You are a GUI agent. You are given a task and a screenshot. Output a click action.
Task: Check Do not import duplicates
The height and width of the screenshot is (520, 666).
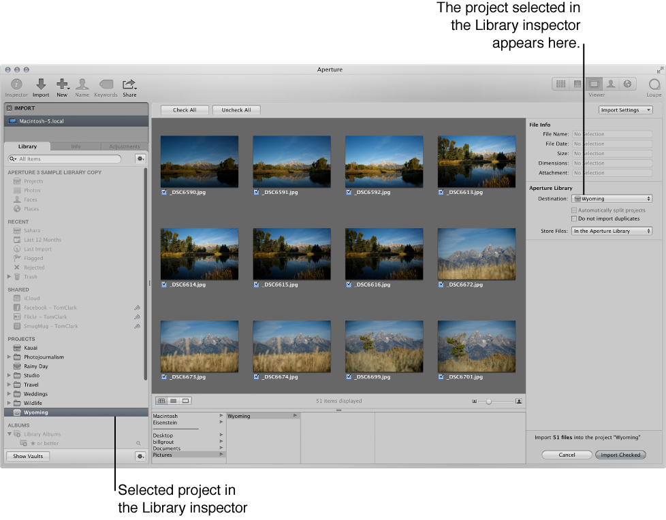pos(573,218)
